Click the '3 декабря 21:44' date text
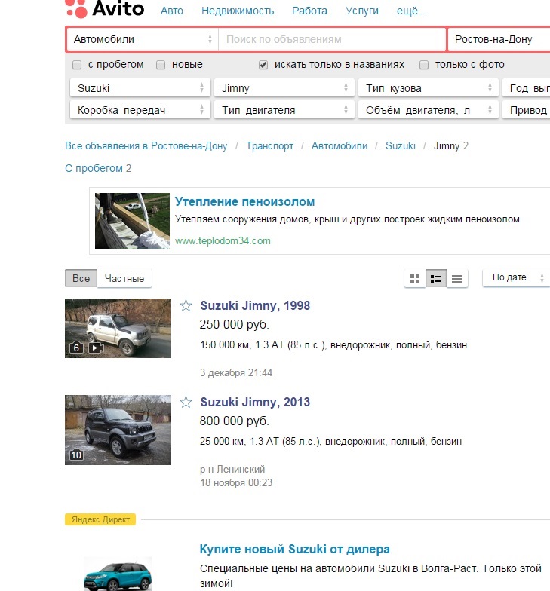This screenshot has height=591, width=550. [236, 372]
